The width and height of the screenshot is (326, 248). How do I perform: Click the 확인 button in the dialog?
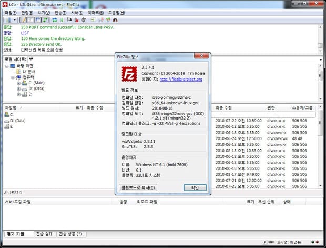[195, 187]
